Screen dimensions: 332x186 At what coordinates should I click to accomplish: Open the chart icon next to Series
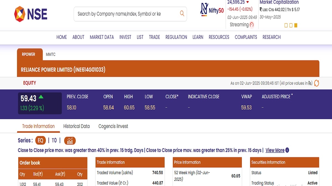click(70, 141)
